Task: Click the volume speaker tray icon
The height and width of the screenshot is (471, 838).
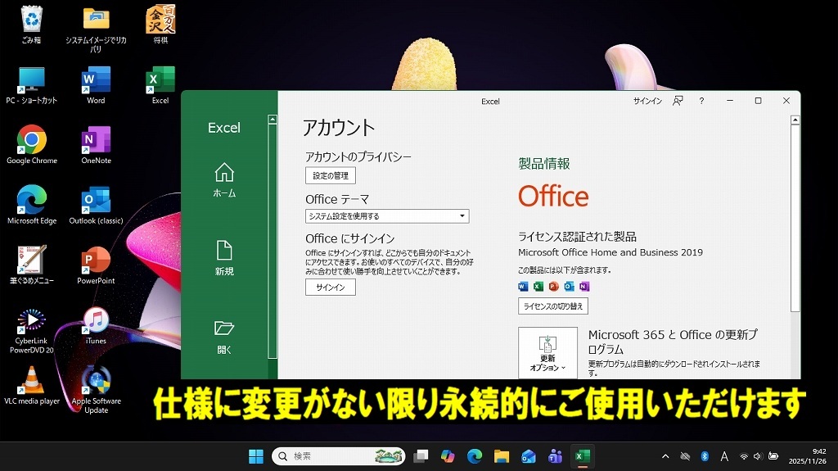Action: (757, 456)
